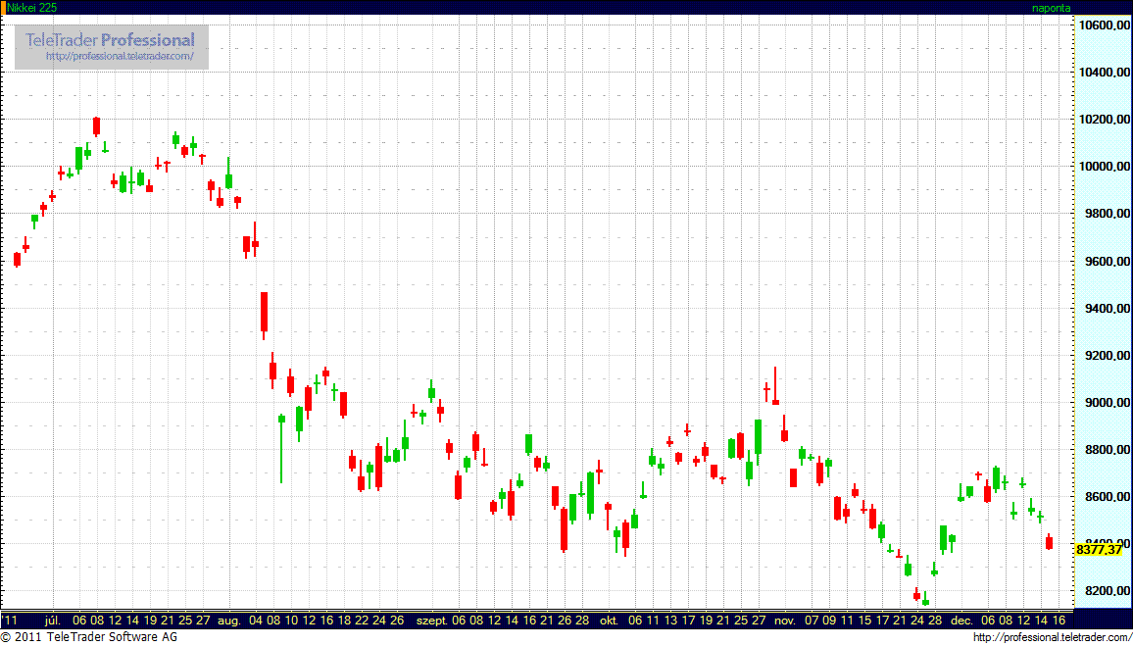Click the lowest green candle in late November
1133x646 pixels.
925,600
